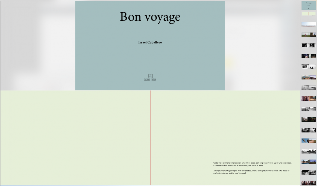Viewport: 317px width, 186px height.
Task: Click the Bon voyage title text
Action: (150, 17)
